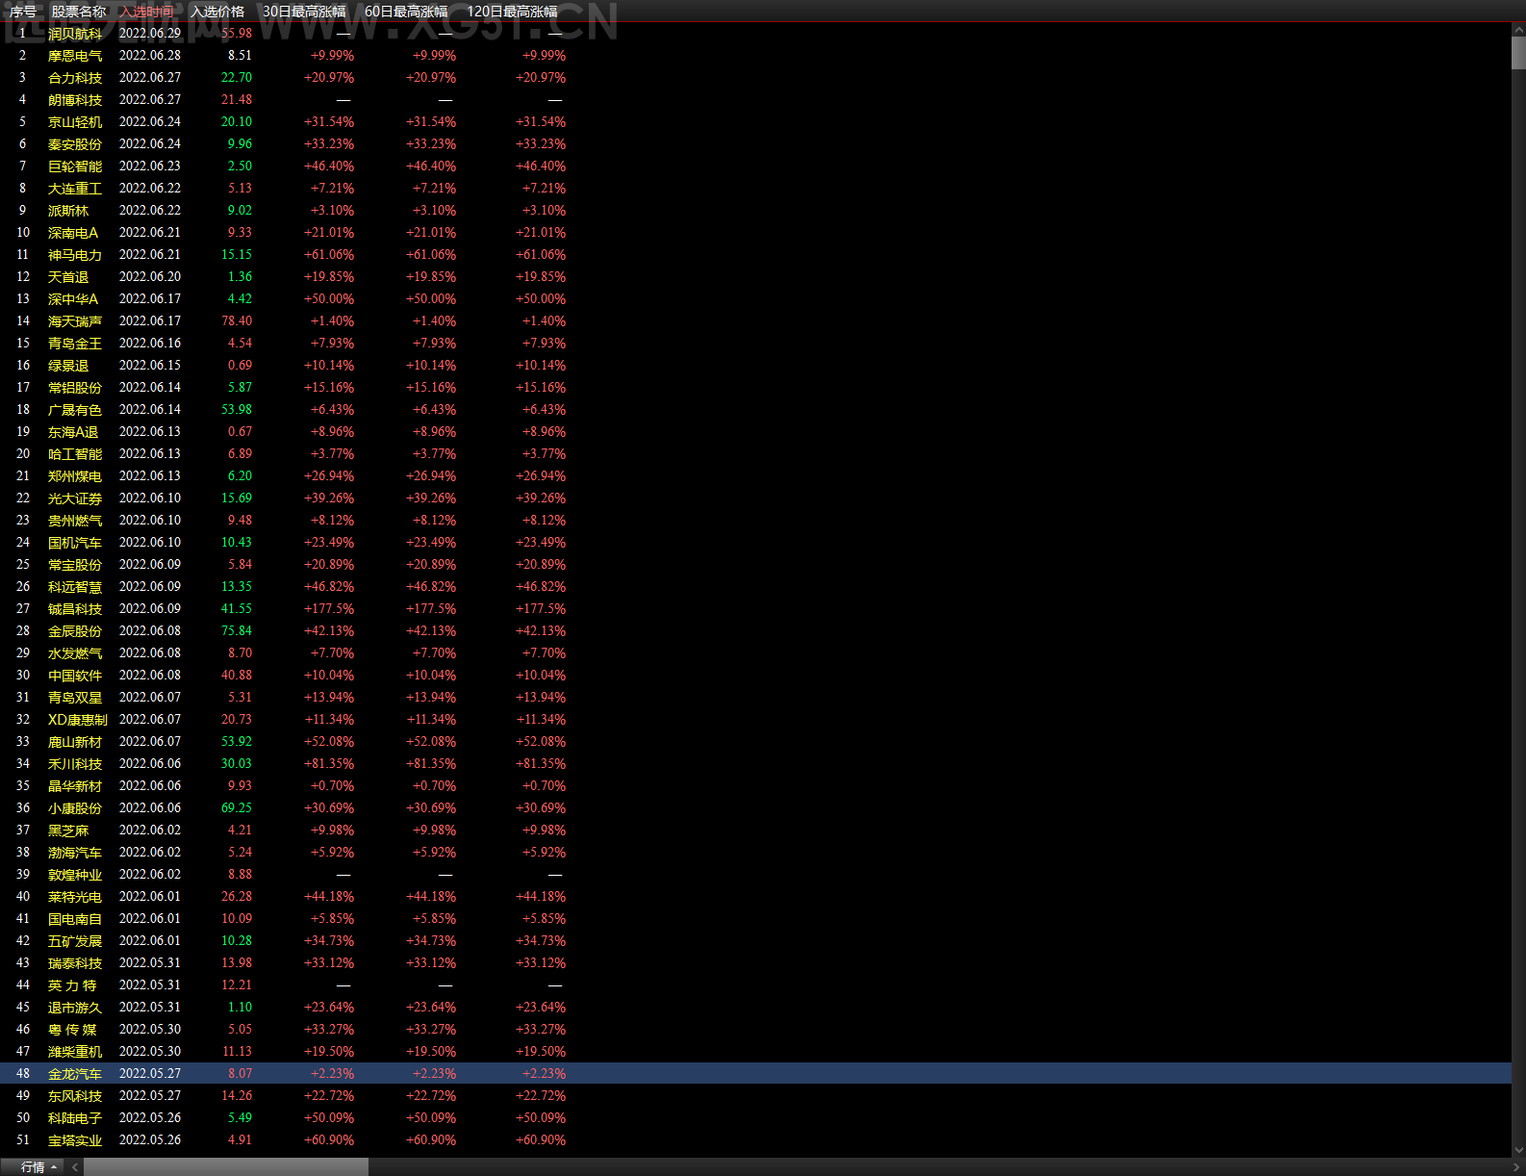The height and width of the screenshot is (1176, 1526).
Task: Select stock 天首退
Action: (68, 277)
